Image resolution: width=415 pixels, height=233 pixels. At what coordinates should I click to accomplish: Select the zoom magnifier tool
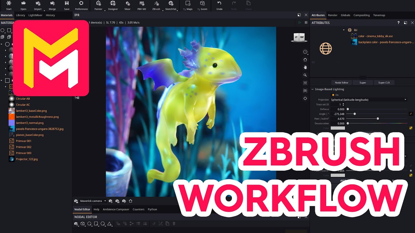tap(305, 75)
